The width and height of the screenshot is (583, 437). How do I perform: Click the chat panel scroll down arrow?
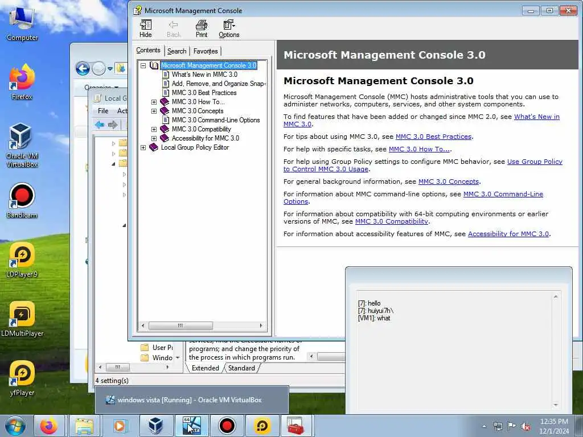(556, 405)
